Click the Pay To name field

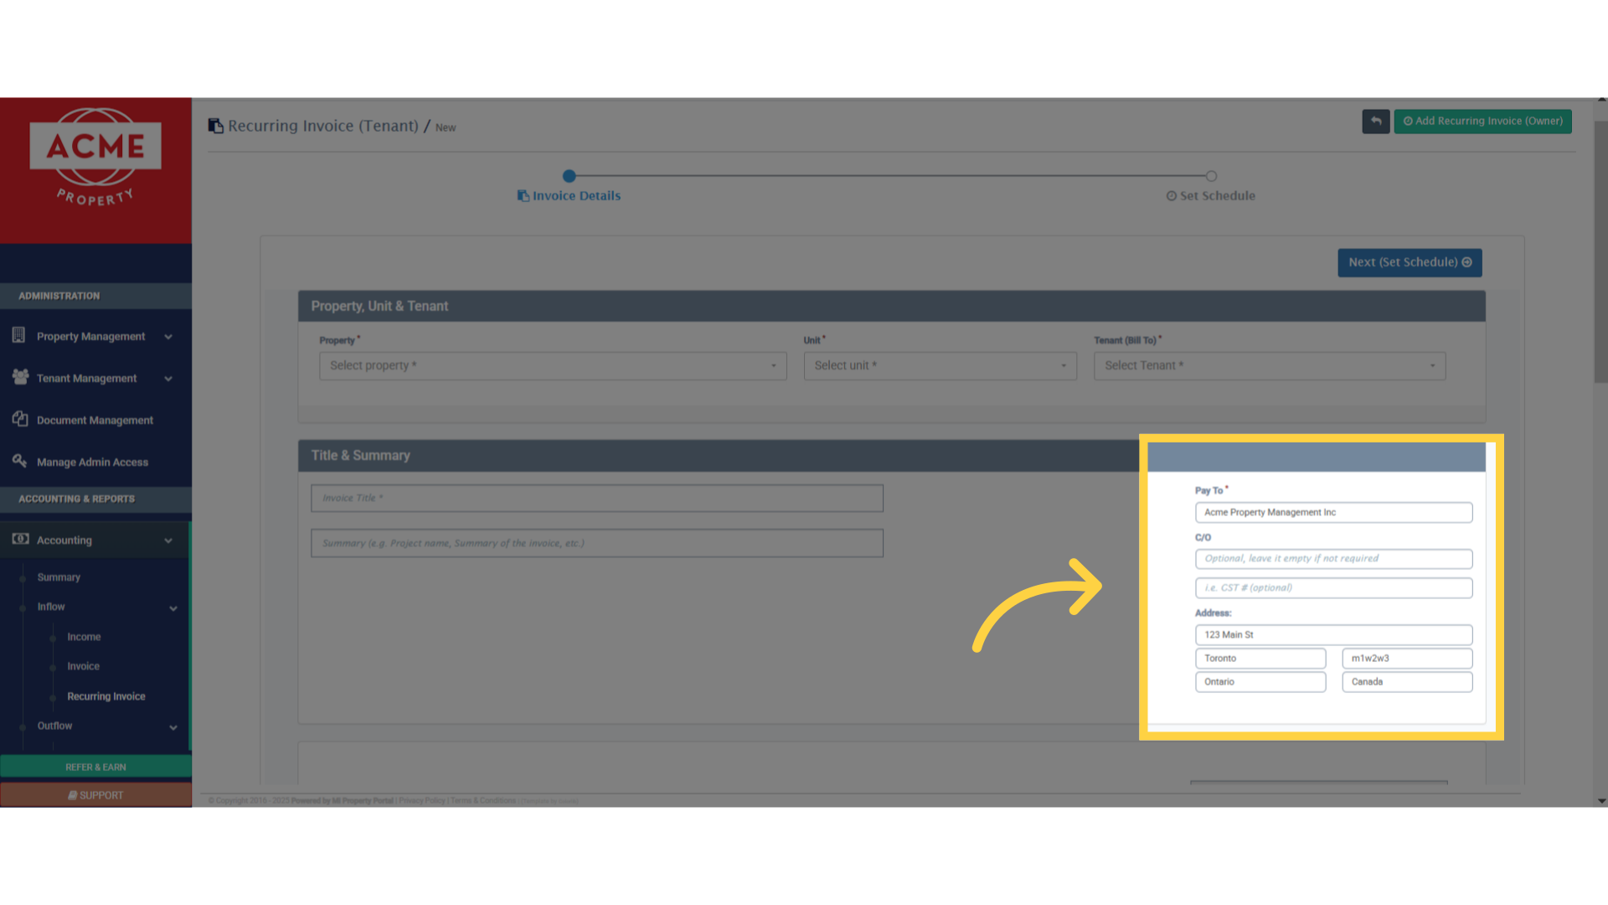click(x=1333, y=512)
